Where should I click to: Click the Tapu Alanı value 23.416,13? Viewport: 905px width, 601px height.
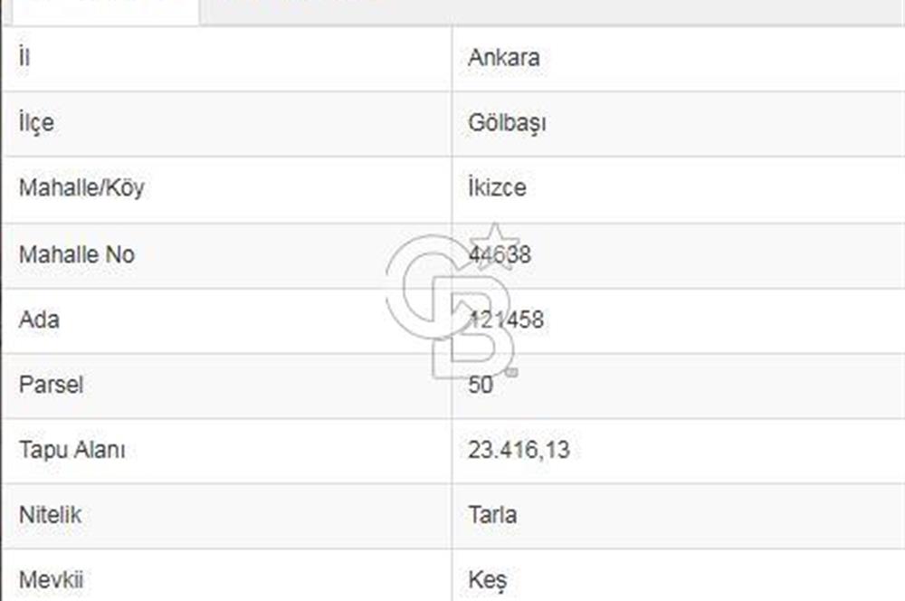(519, 449)
